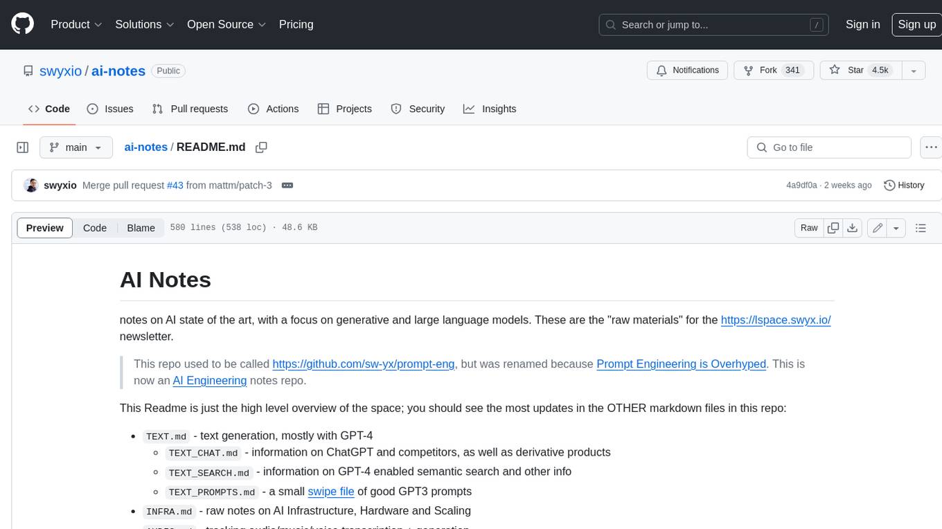
Task: Open commit 4a9df0a
Action: [x=801, y=186]
